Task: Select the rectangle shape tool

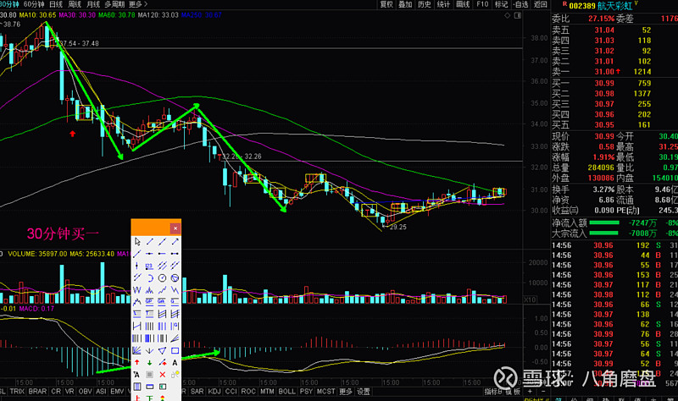Action: coord(175,350)
